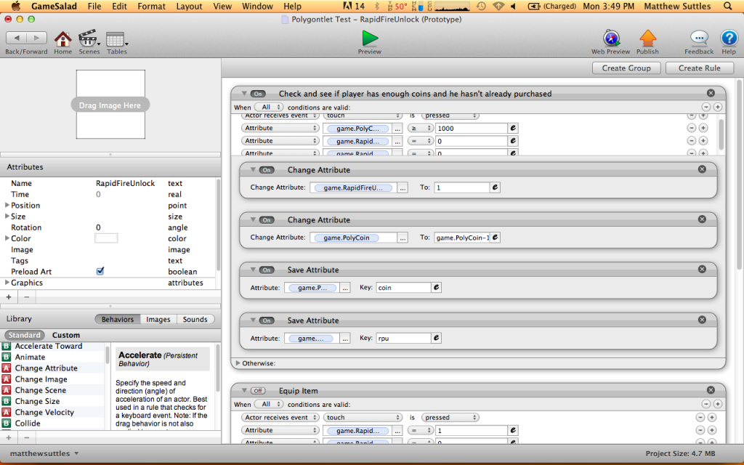Open the Feedback speech bubble icon
Viewport: 744px width, 465px height.
coord(699,39)
